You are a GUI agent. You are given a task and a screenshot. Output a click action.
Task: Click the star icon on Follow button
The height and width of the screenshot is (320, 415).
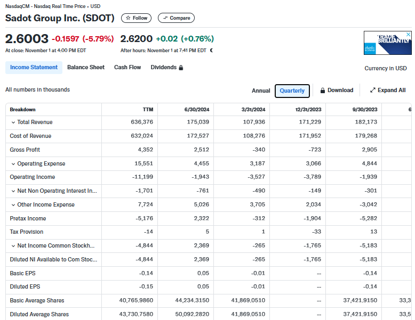127,18
